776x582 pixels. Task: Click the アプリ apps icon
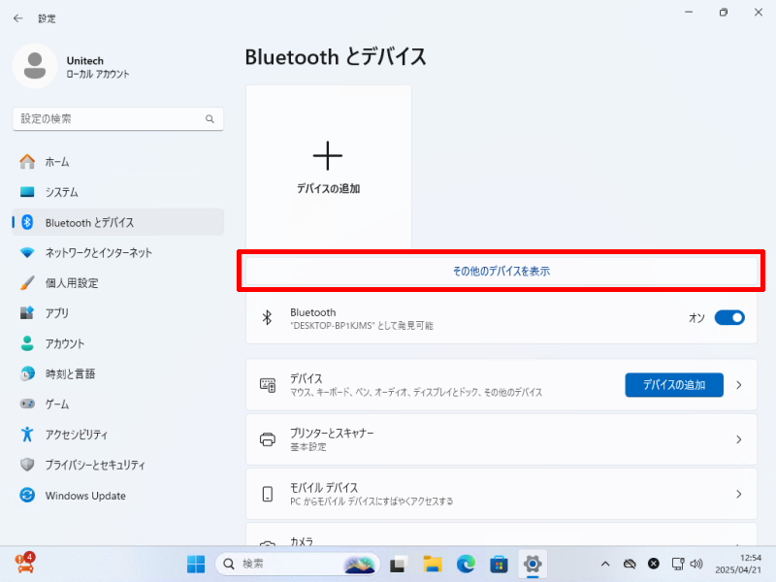click(27, 312)
